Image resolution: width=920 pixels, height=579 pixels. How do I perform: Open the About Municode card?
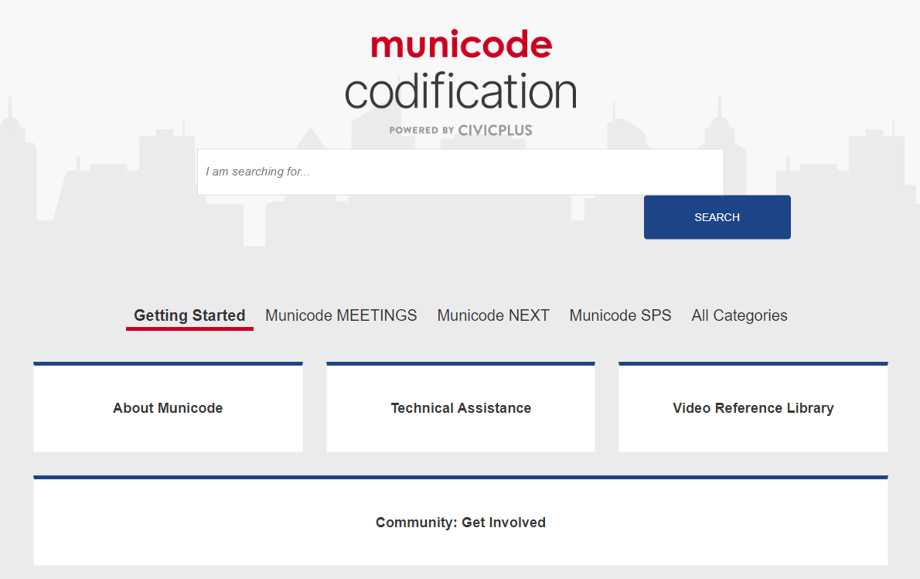pos(168,407)
